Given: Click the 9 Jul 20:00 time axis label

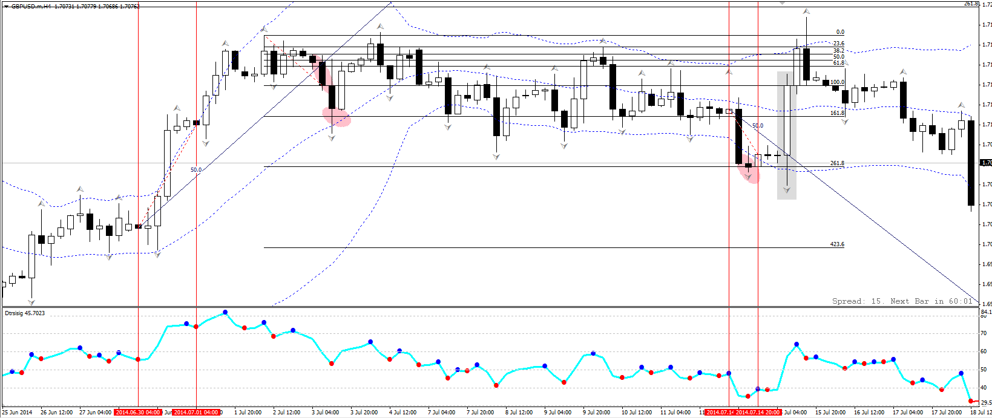Looking at the screenshot, I should pyautogui.click(x=597, y=413).
